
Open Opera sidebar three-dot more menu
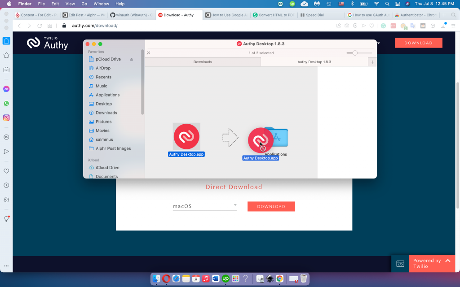[6, 266]
